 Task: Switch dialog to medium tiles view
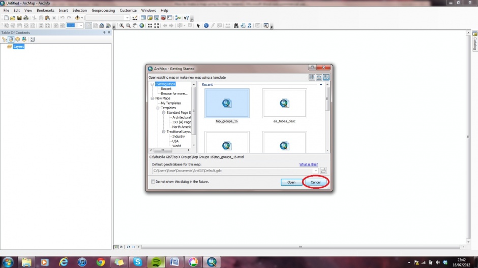pos(319,77)
